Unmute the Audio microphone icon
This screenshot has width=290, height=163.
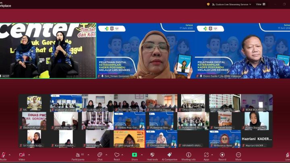(3, 155)
